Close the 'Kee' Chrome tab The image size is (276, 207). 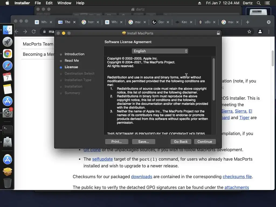coord(191,22)
